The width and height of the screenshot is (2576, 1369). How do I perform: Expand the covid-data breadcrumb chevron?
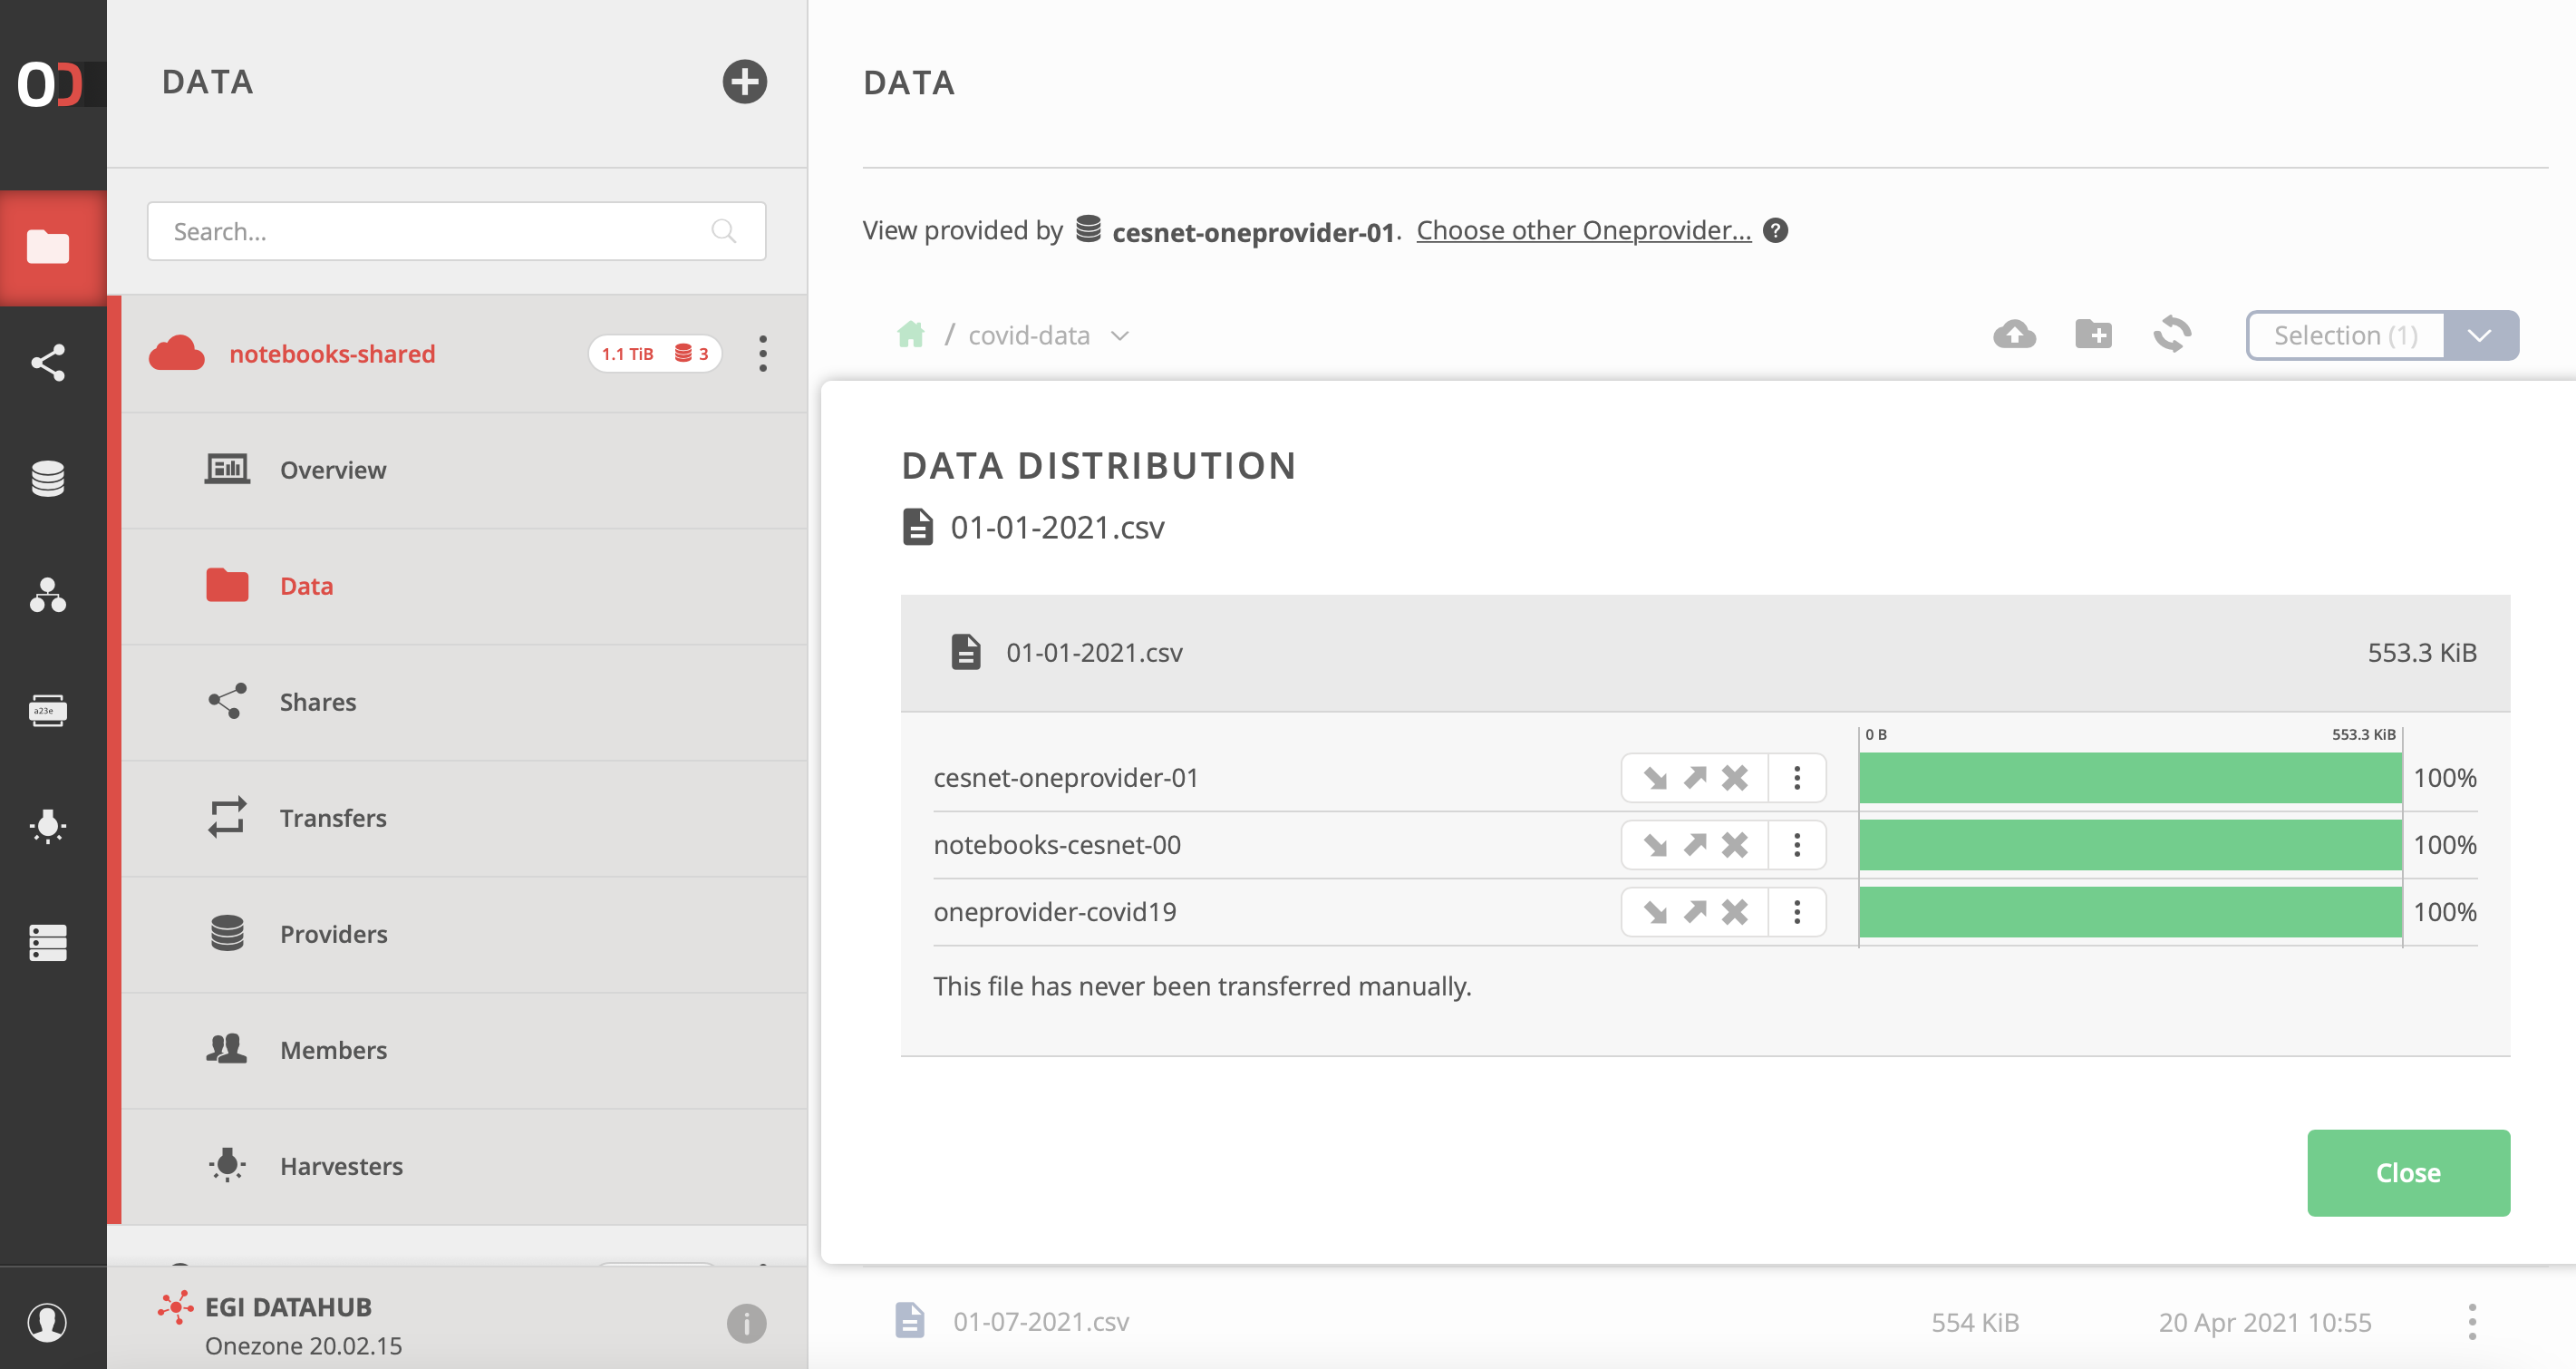pyautogui.click(x=1119, y=336)
